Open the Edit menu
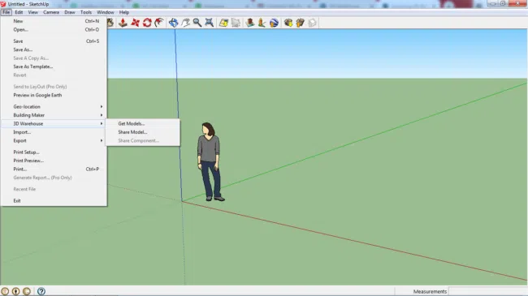 pos(19,12)
